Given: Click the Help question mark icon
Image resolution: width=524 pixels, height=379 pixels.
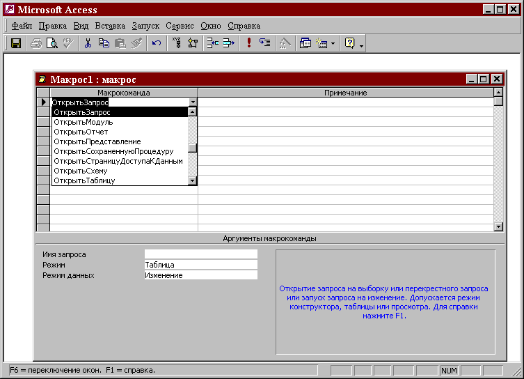Looking at the screenshot, I should point(349,43).
